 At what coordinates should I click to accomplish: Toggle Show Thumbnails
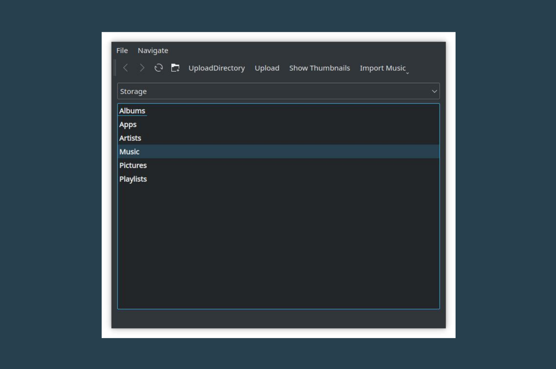point(320,68)
